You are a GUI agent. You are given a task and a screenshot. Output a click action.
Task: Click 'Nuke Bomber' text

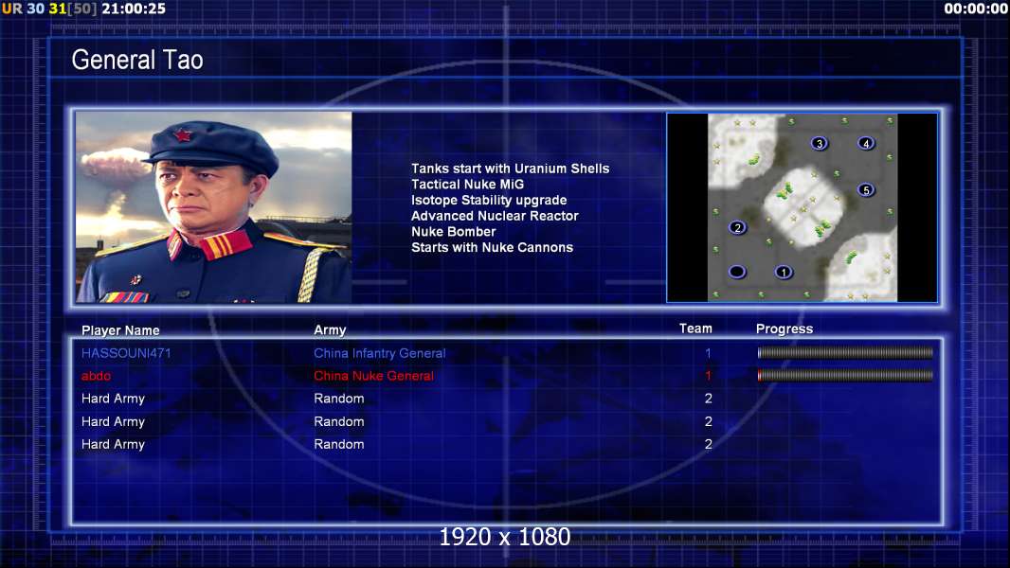click(x=454, y=232)
